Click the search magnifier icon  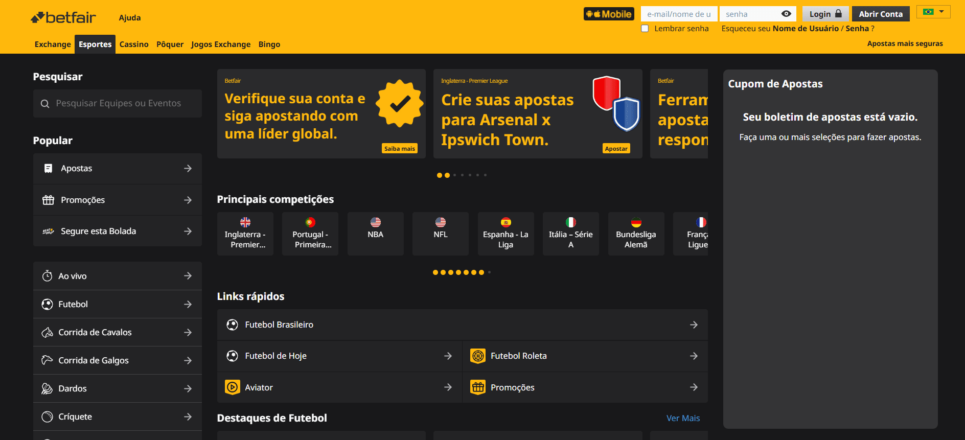pos(45,104)
